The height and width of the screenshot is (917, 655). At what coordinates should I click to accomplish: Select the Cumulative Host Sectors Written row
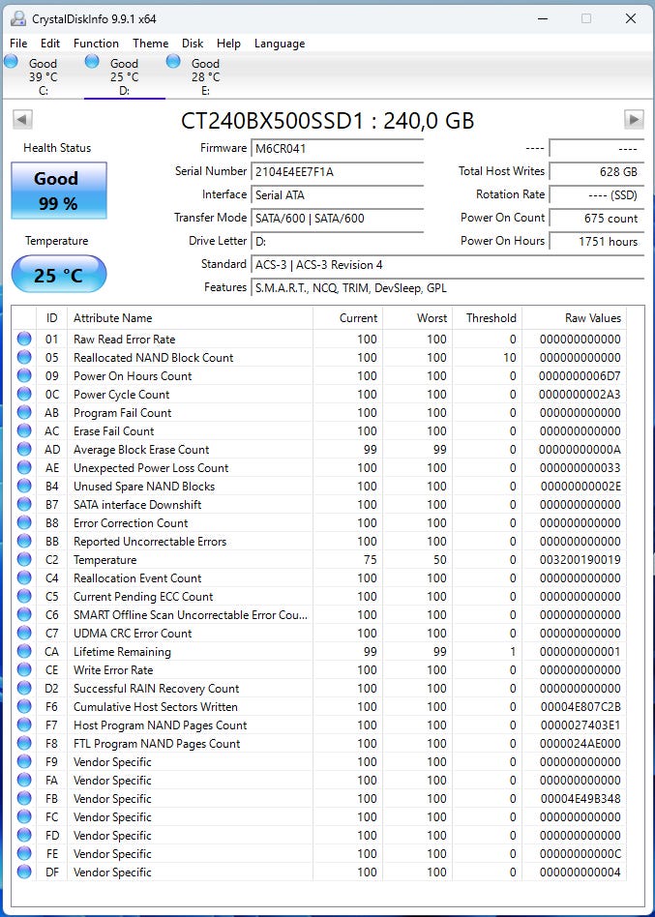[318, 706]
